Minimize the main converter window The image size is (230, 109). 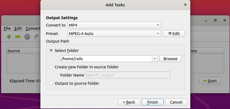(x=206, y=20)
